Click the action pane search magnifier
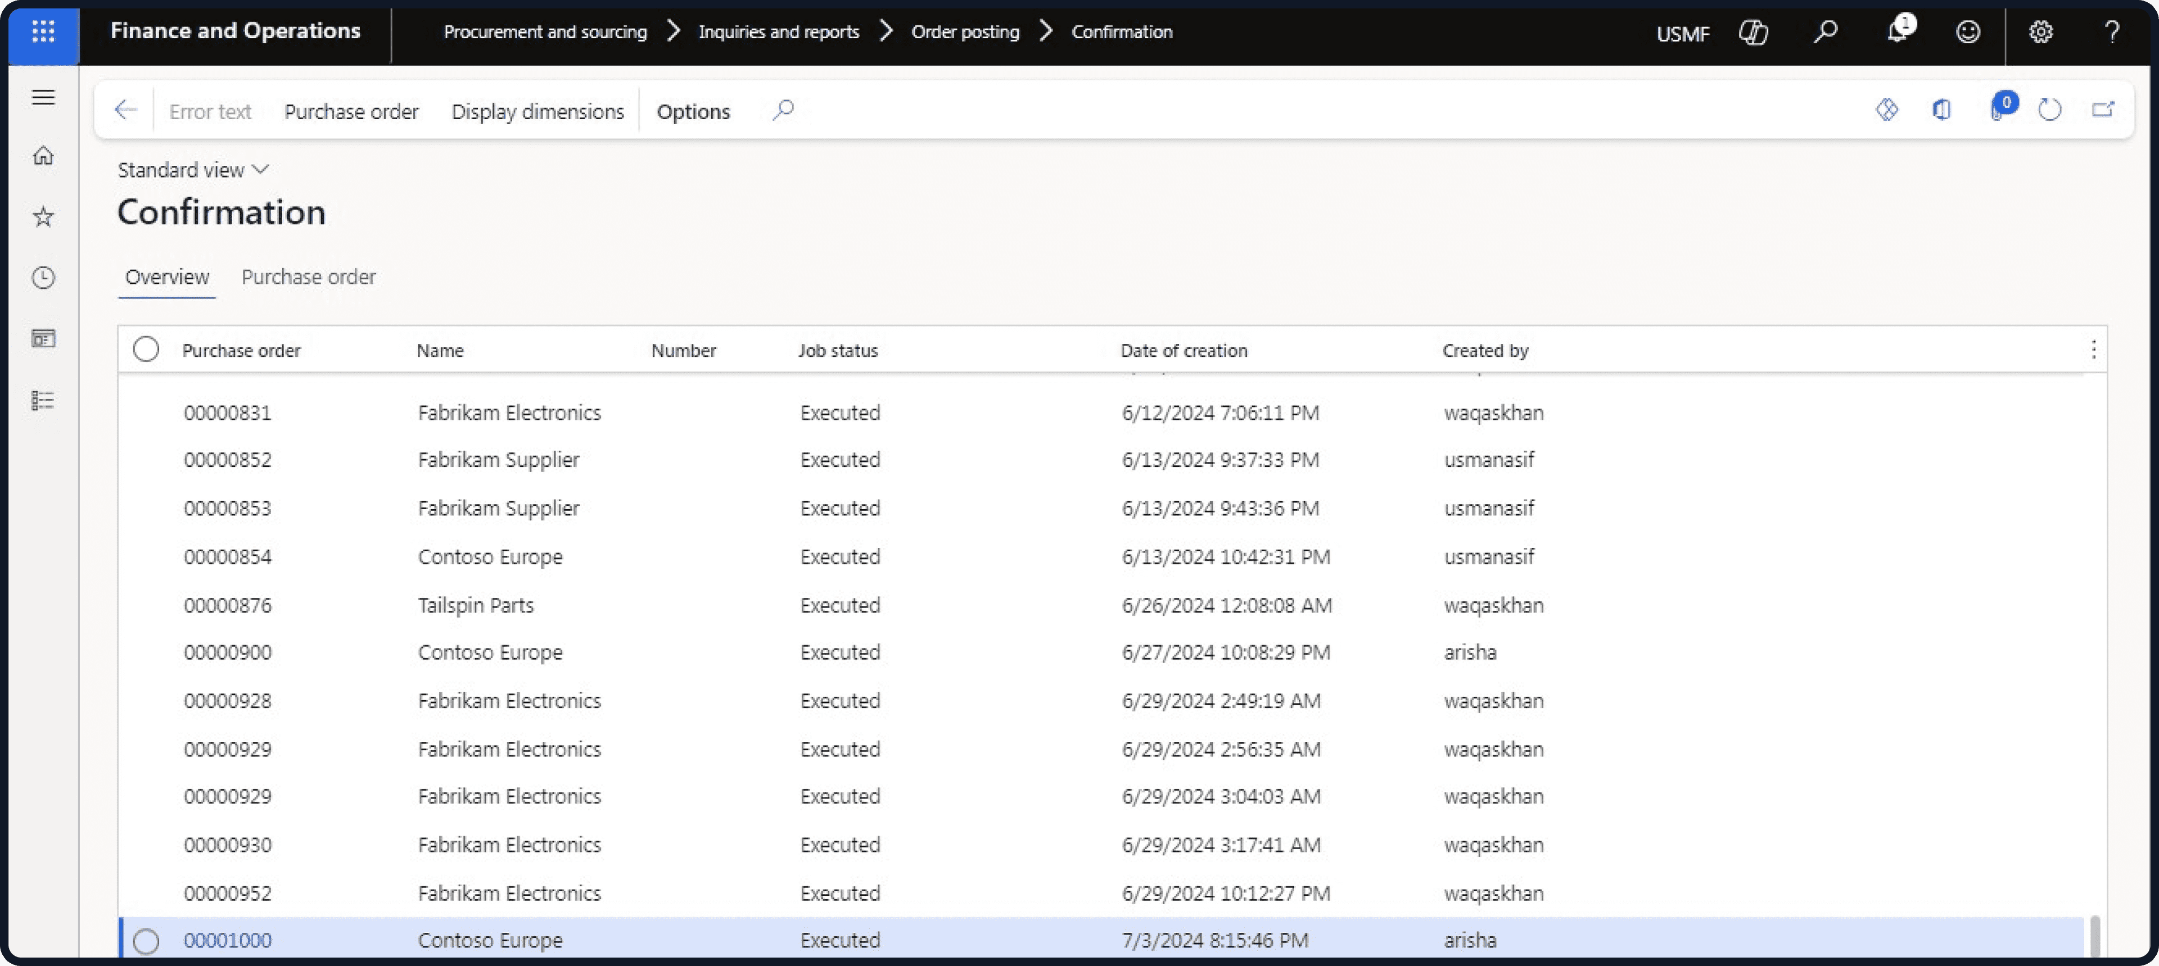This screenshot has width=2159, height=966. point(783,110)
